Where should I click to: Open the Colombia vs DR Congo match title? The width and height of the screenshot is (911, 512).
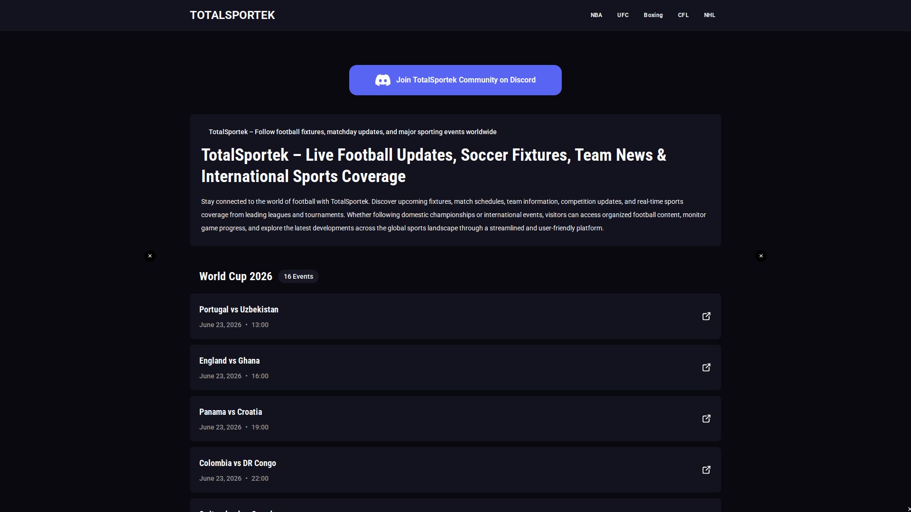click(x=238, y=463)
